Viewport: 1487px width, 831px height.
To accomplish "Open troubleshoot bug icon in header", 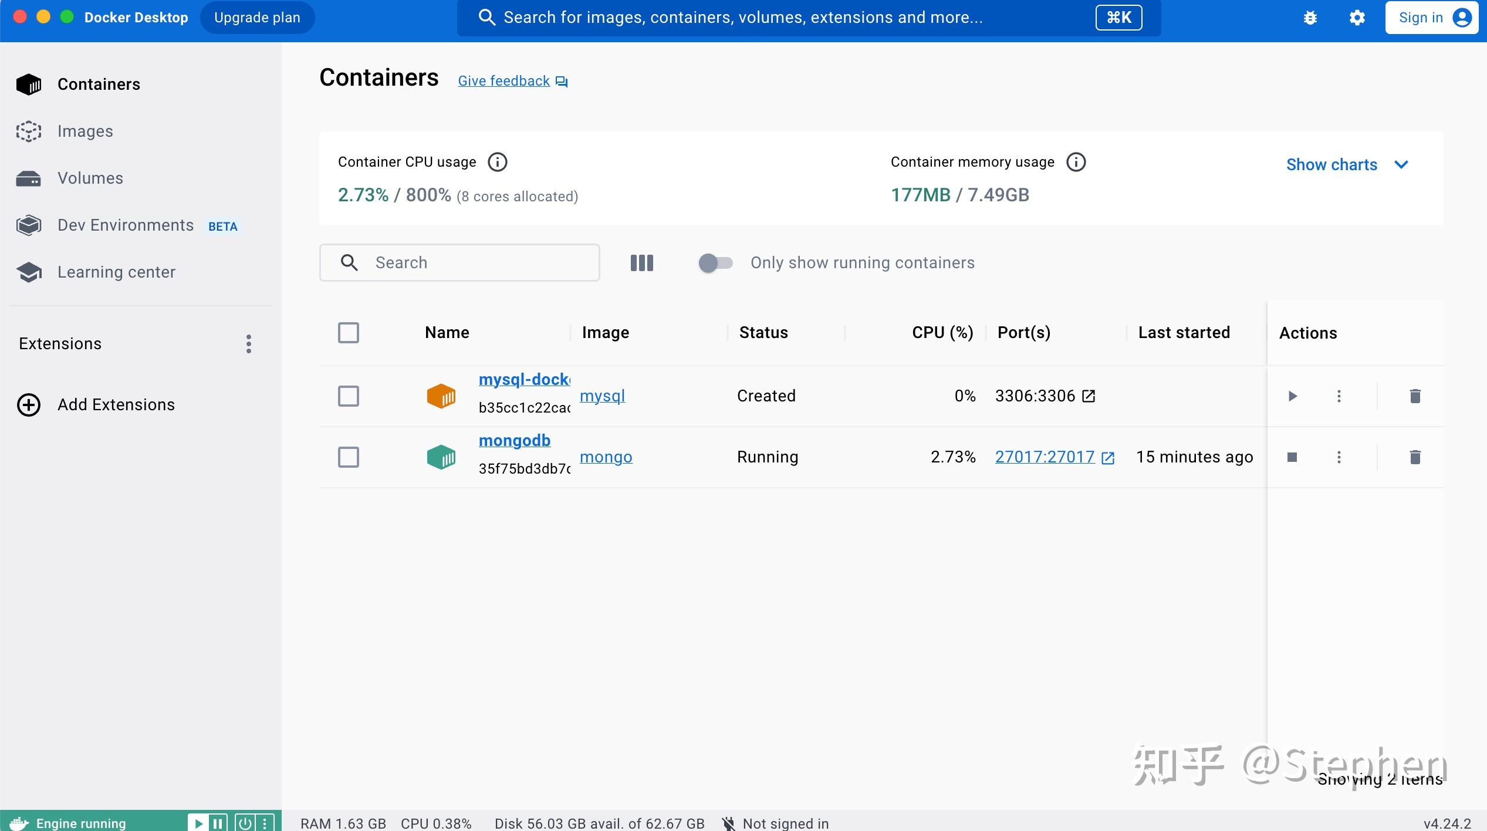I will click(x=1310, y=18).
